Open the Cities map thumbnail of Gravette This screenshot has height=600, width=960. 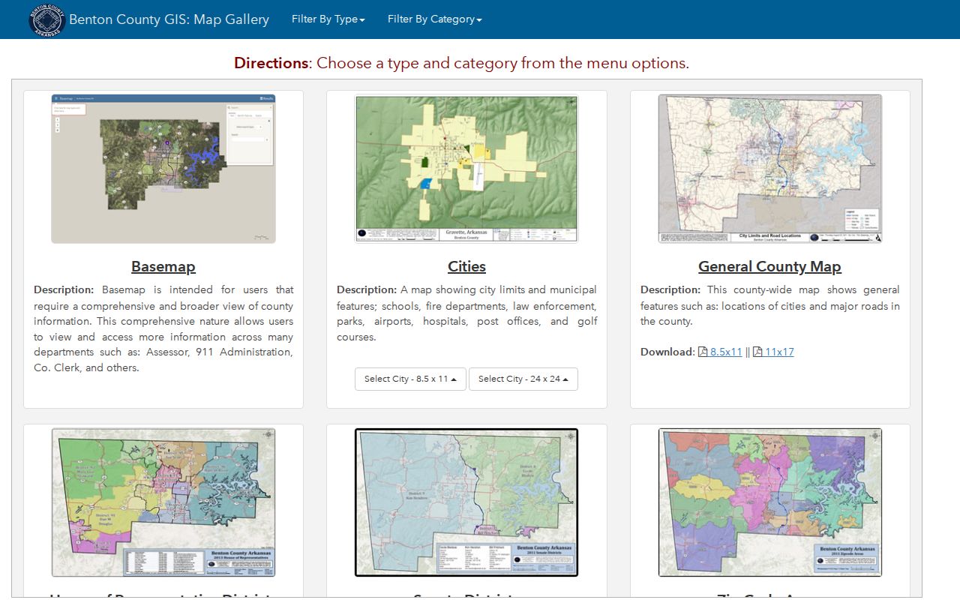coord(466,169)
